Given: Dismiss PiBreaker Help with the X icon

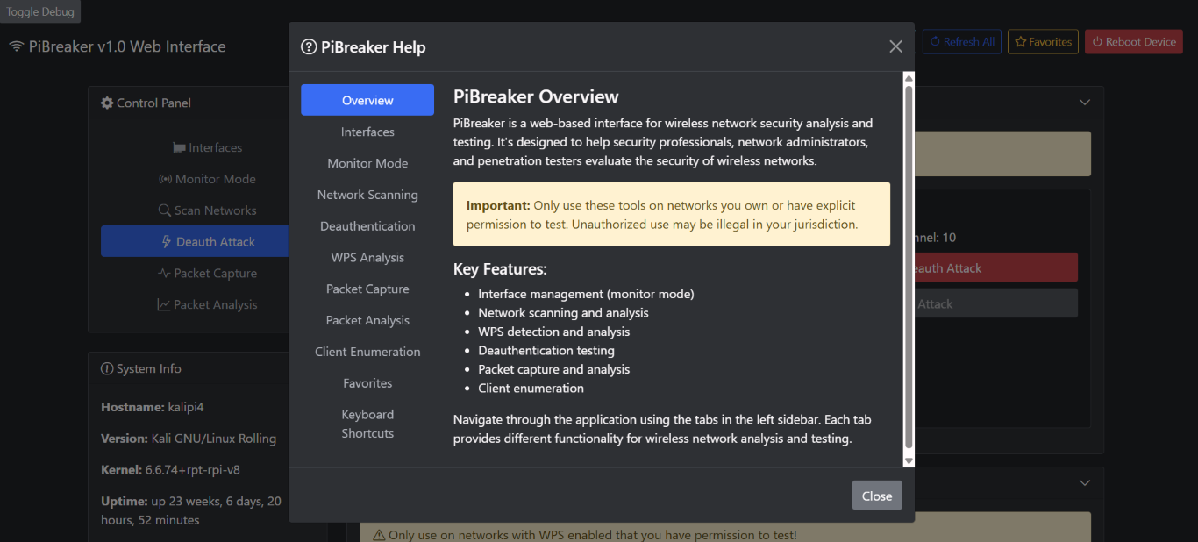Looking at the screenshot, I should [x=895, y=46].
